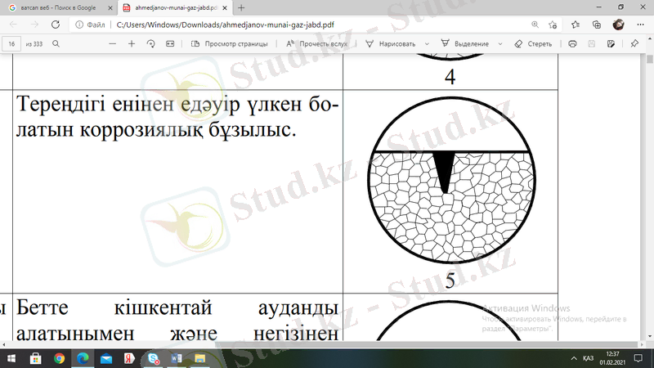Switch to the Google search tab
Image resolution: width=654 pixels, height=368 pixels.
[57, 7]
